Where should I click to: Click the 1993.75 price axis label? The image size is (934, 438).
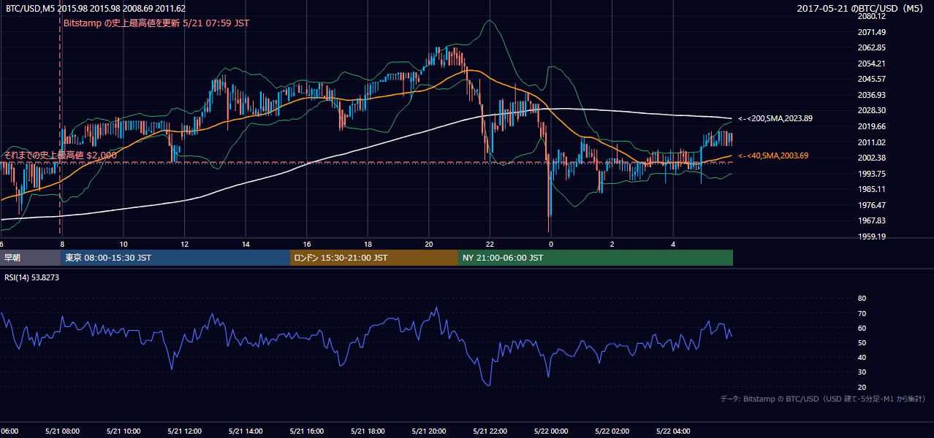872,174
